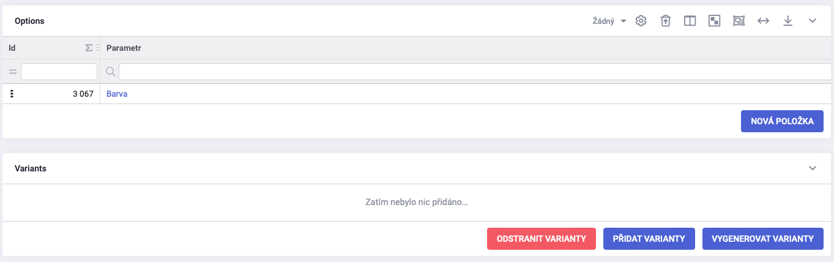Sort by the Parametr column header

pos(124,48)
